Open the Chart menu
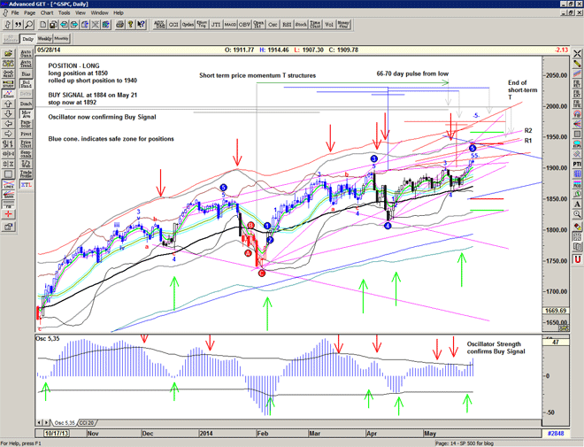This screenshot has width=584, height=447. click(46, 13)
